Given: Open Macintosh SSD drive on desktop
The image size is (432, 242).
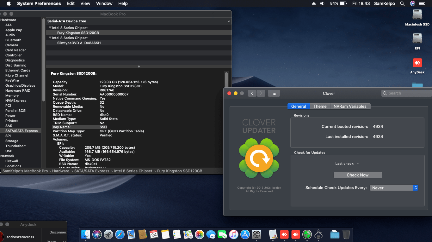Looking at the screenshot, I should click(417, 18).
